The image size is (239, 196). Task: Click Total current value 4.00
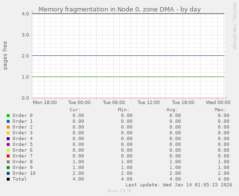[x=78, y=179]
